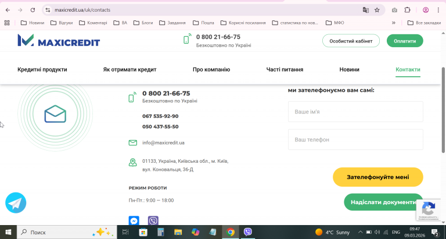Click phone number 050 437-55-50
The image size is (446, 239).
pyautogui.click(x=160, y=127)
